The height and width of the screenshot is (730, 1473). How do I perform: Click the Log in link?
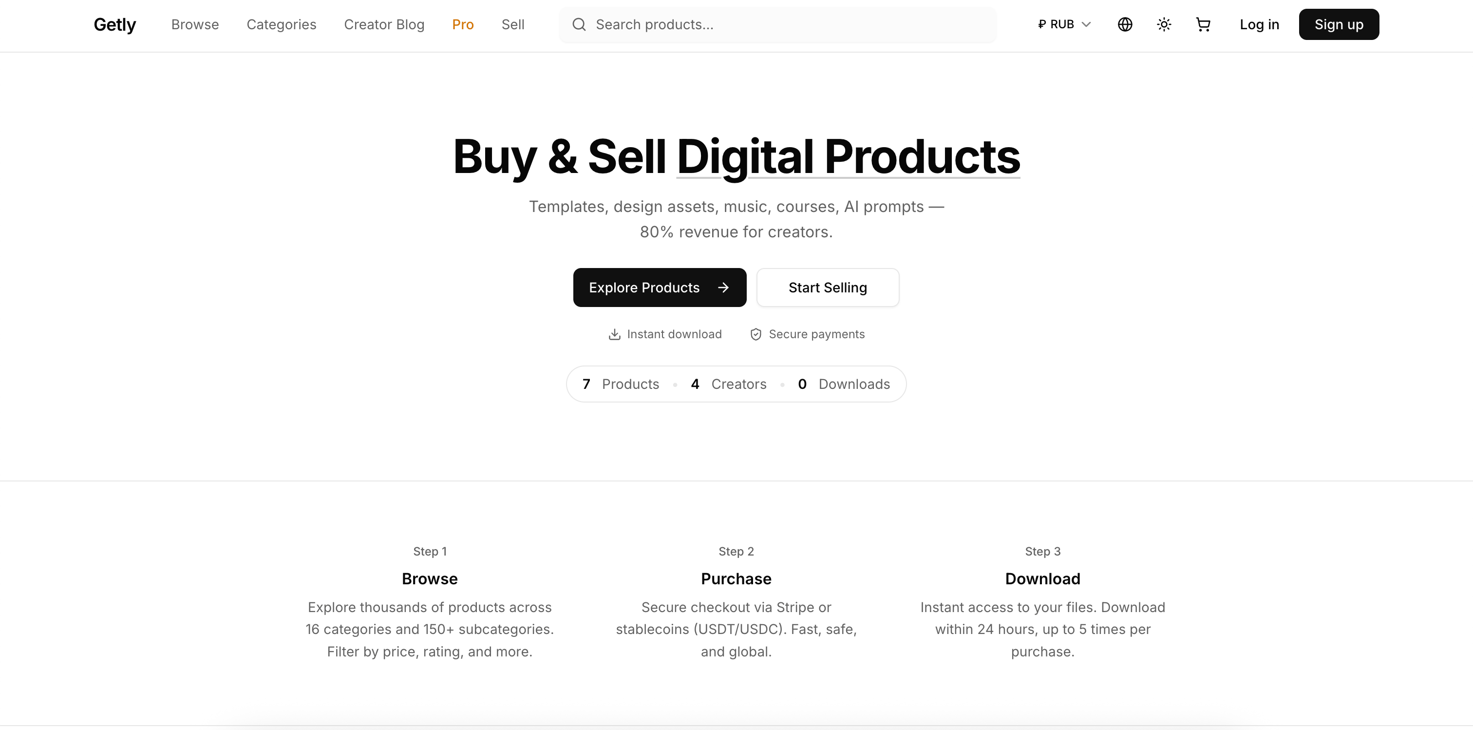pyautogui.click(x=1259, y=24)
